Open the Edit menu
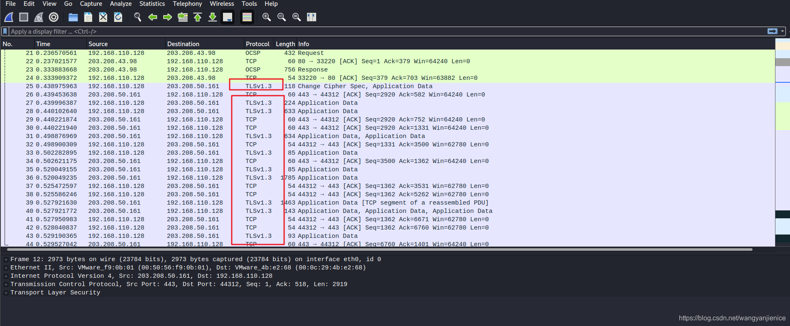This screenshot has height=326, width=790. pyautogui.click(x=29, y=4)
